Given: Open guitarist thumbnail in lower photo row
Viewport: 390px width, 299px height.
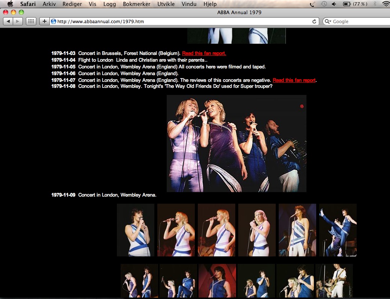Looking at the screenshot, I should tap(334, 281).
